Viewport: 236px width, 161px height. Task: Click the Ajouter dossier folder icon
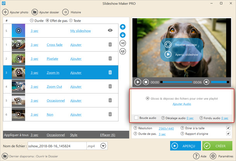pyautogui.click(x=34, y=12)
